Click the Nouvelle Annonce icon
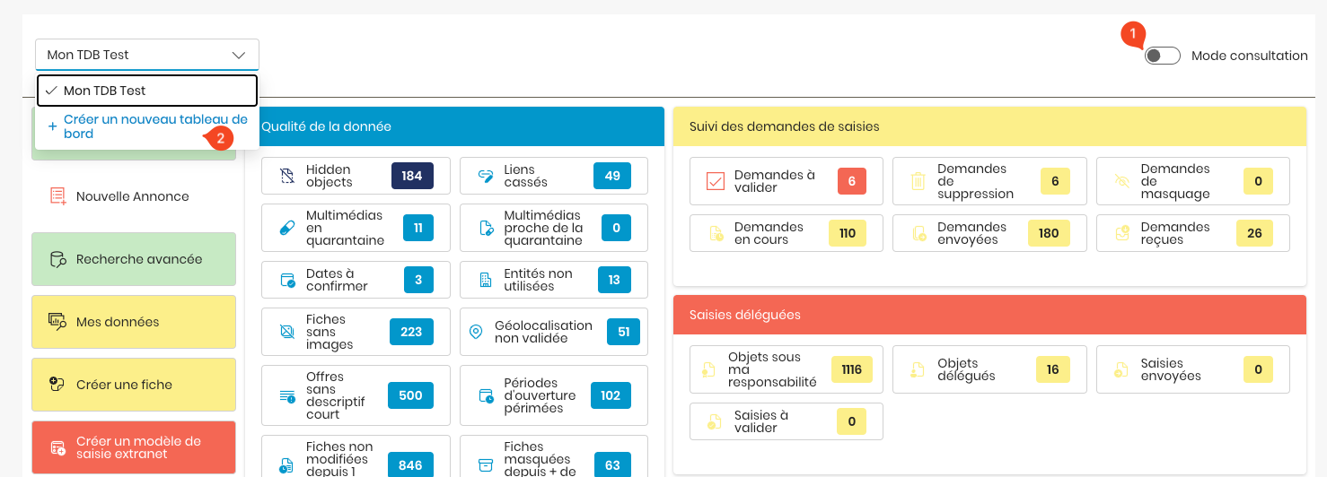 pos(58,196)
